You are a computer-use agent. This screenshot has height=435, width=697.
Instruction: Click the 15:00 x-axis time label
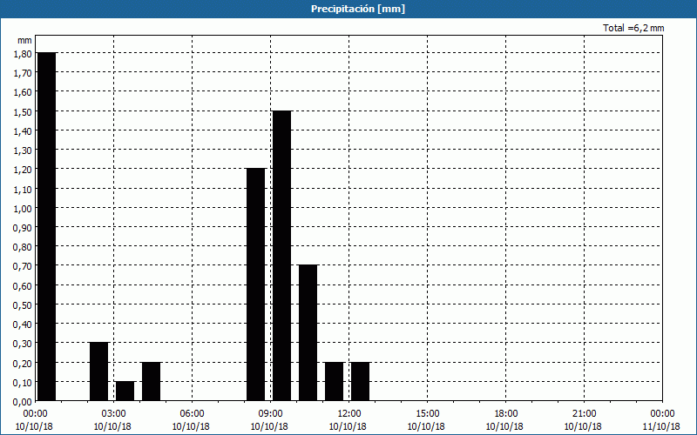(x=427, y=414)
